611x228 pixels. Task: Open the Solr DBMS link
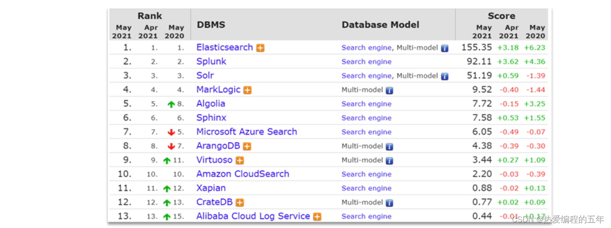pyautogui.click(x=205, y=75)
